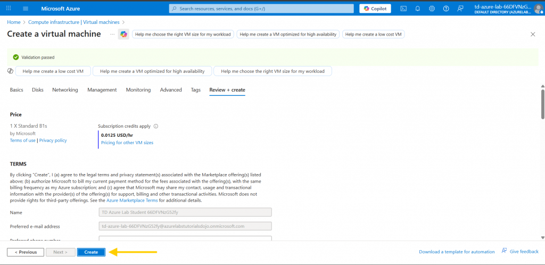Open the help question mark icon
Screen dimensions: 545x265
pos(446,9)
